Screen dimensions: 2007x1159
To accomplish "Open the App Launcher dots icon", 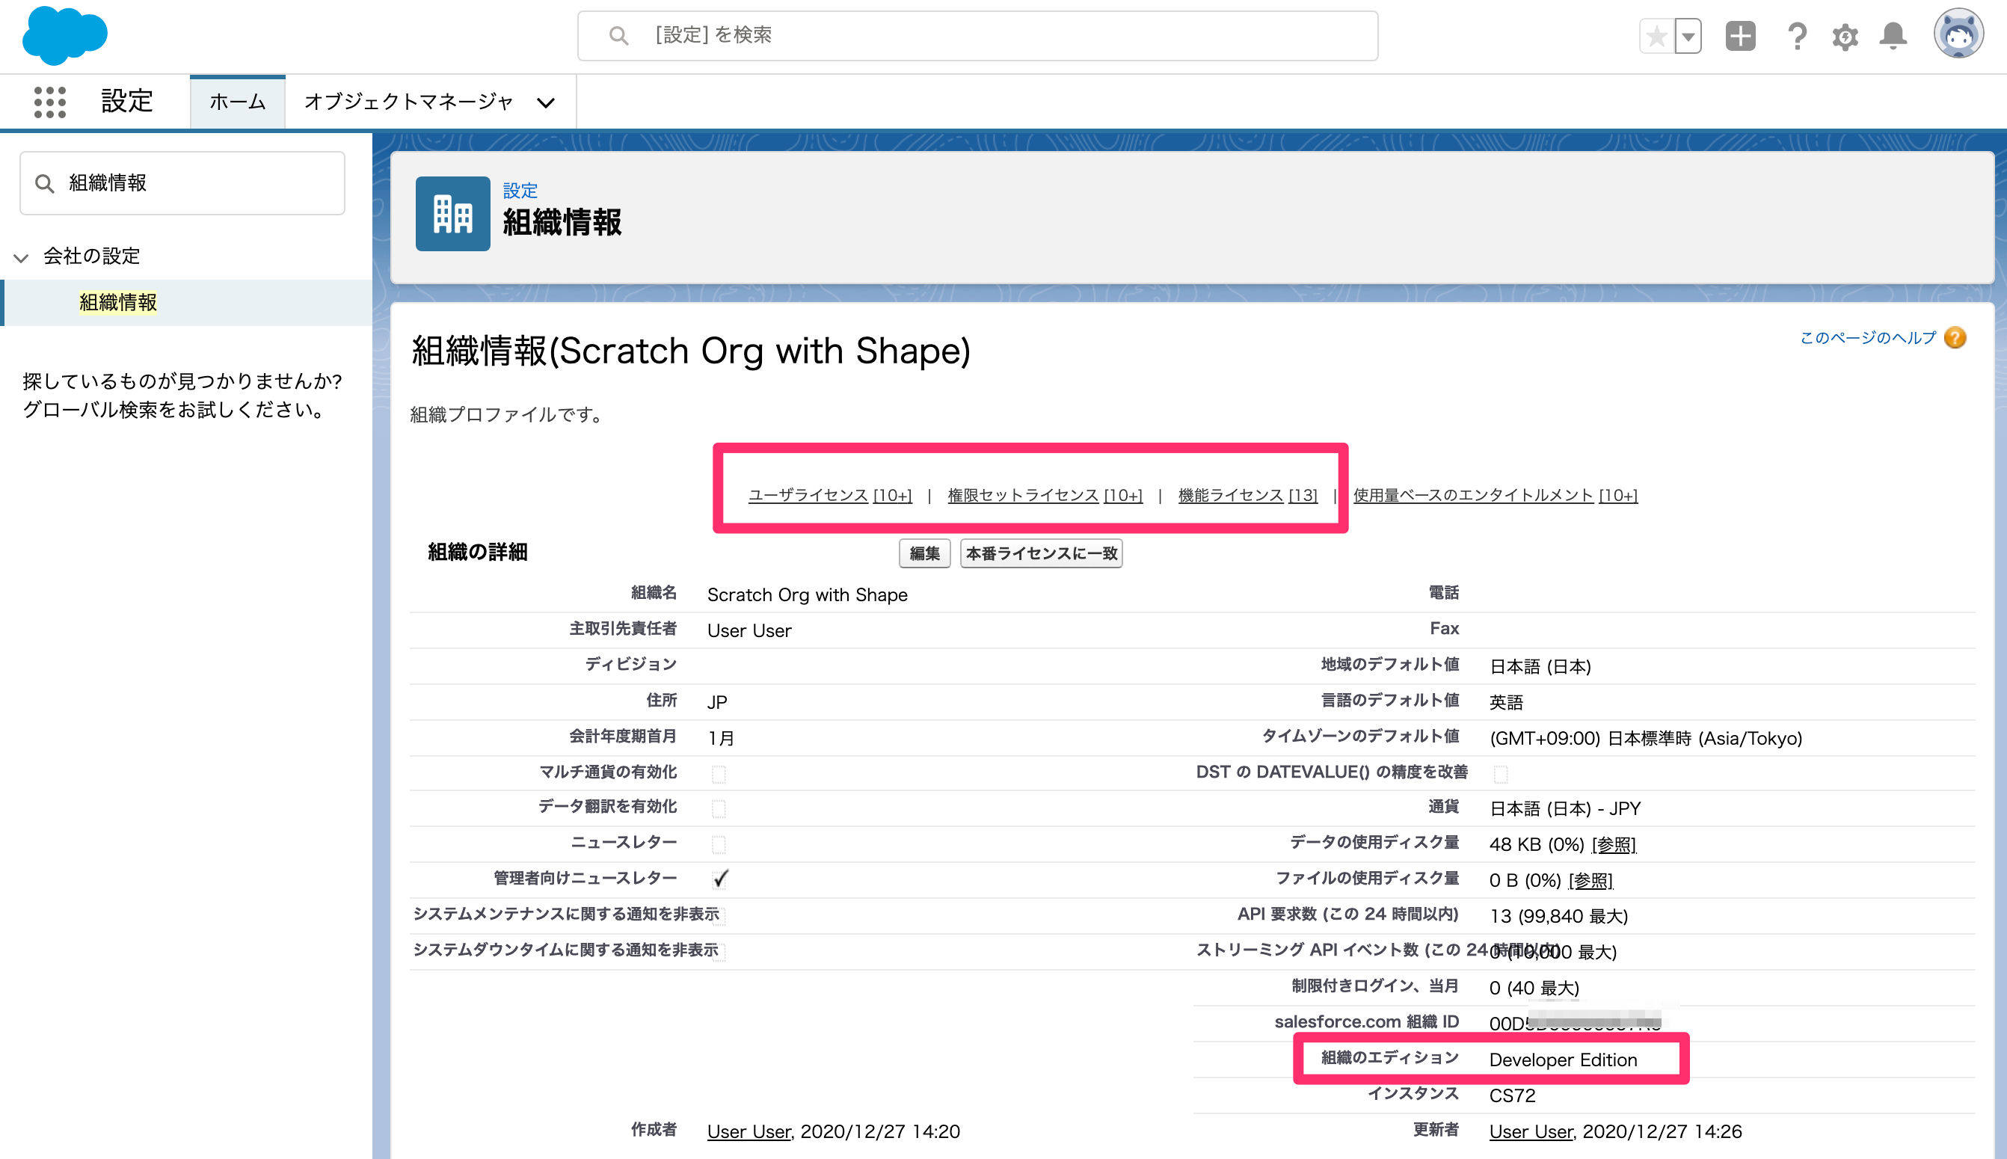I will (x=49, y=102).
